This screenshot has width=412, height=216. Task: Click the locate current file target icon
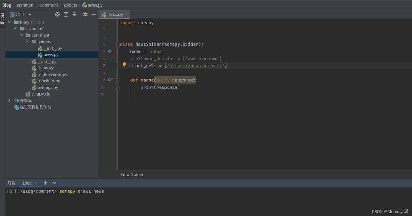[x=57, y=14]
